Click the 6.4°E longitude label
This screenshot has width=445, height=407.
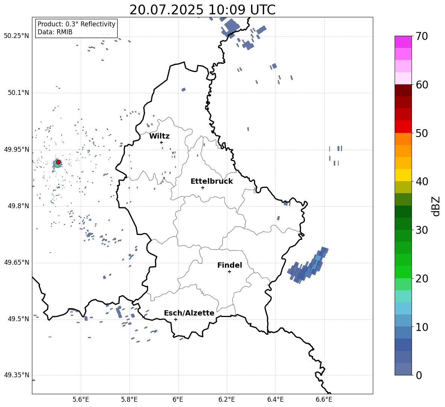[275, 399]
